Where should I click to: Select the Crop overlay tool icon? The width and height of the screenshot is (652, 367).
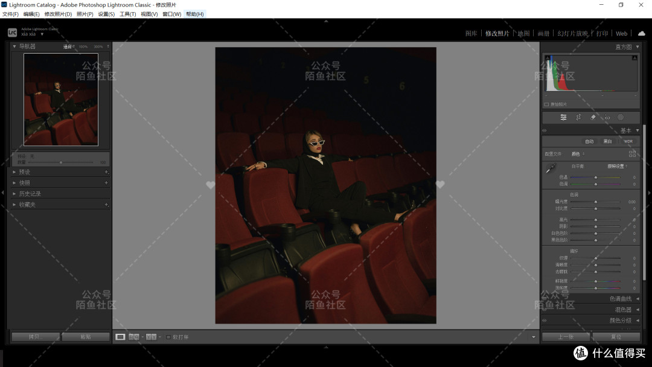[x=578, y=117]
